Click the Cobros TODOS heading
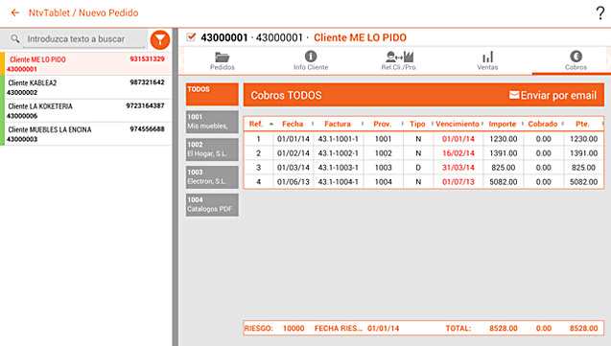611x346 pixels. point(287,95)
